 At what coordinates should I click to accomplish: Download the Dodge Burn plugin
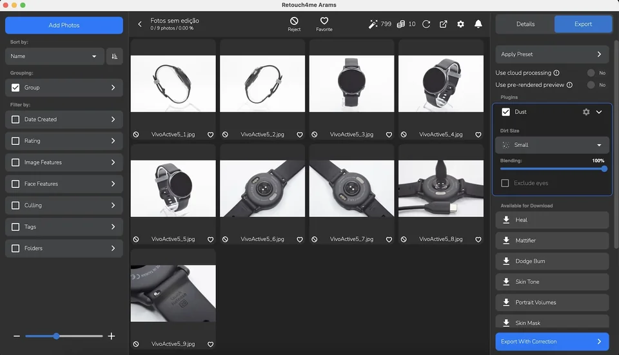tap(506, 261)
